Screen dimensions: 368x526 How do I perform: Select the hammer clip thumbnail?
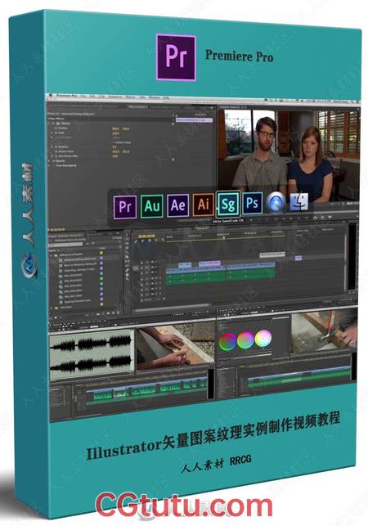coord(324,330)
